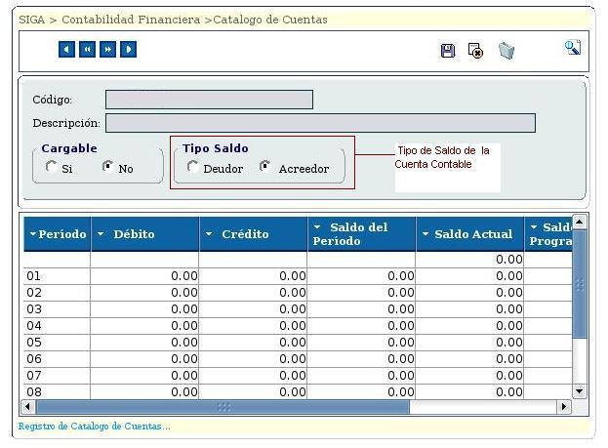Click the Descripción input field
The image size is (608, 448).
tap(320, 123)
